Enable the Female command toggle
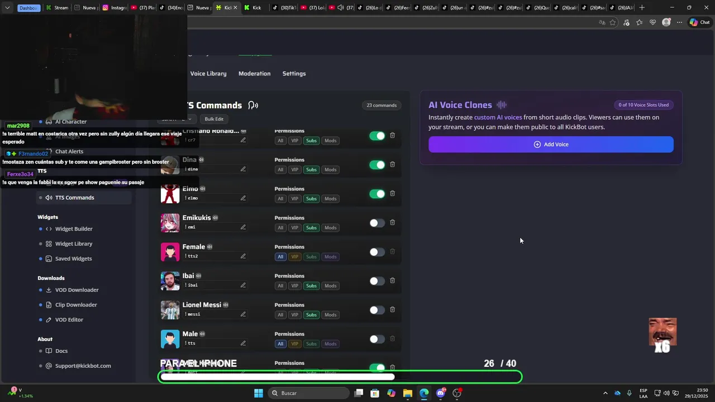Viewport: 715px width, 402px height. (x=377, y=252)
